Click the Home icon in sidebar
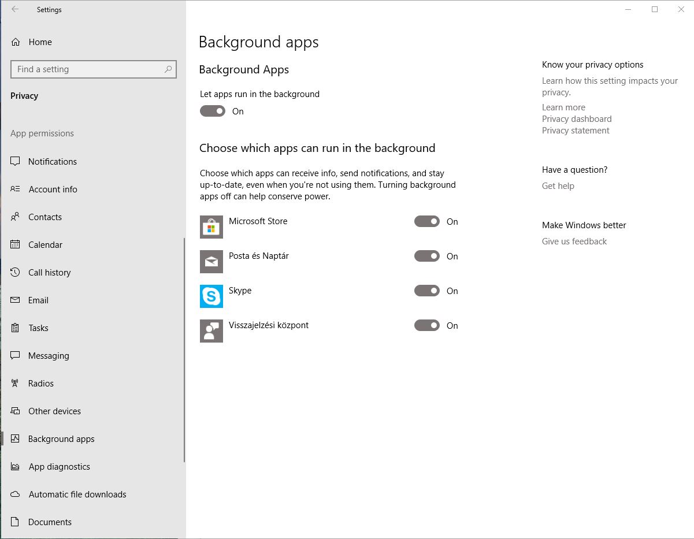Viewport: 694px width, 539px height. (16, 42)
